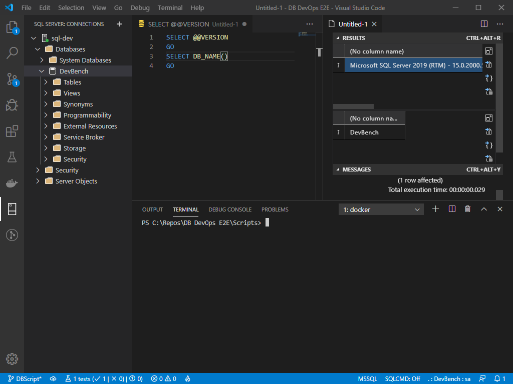Open the Manage settings gear
The width and height of the screenshot is (513, 384).
(x=12, y=359)
